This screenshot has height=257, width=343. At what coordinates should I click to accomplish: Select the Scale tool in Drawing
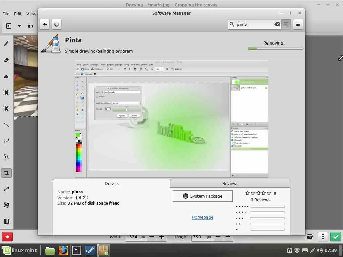click(x=6, y=189)
